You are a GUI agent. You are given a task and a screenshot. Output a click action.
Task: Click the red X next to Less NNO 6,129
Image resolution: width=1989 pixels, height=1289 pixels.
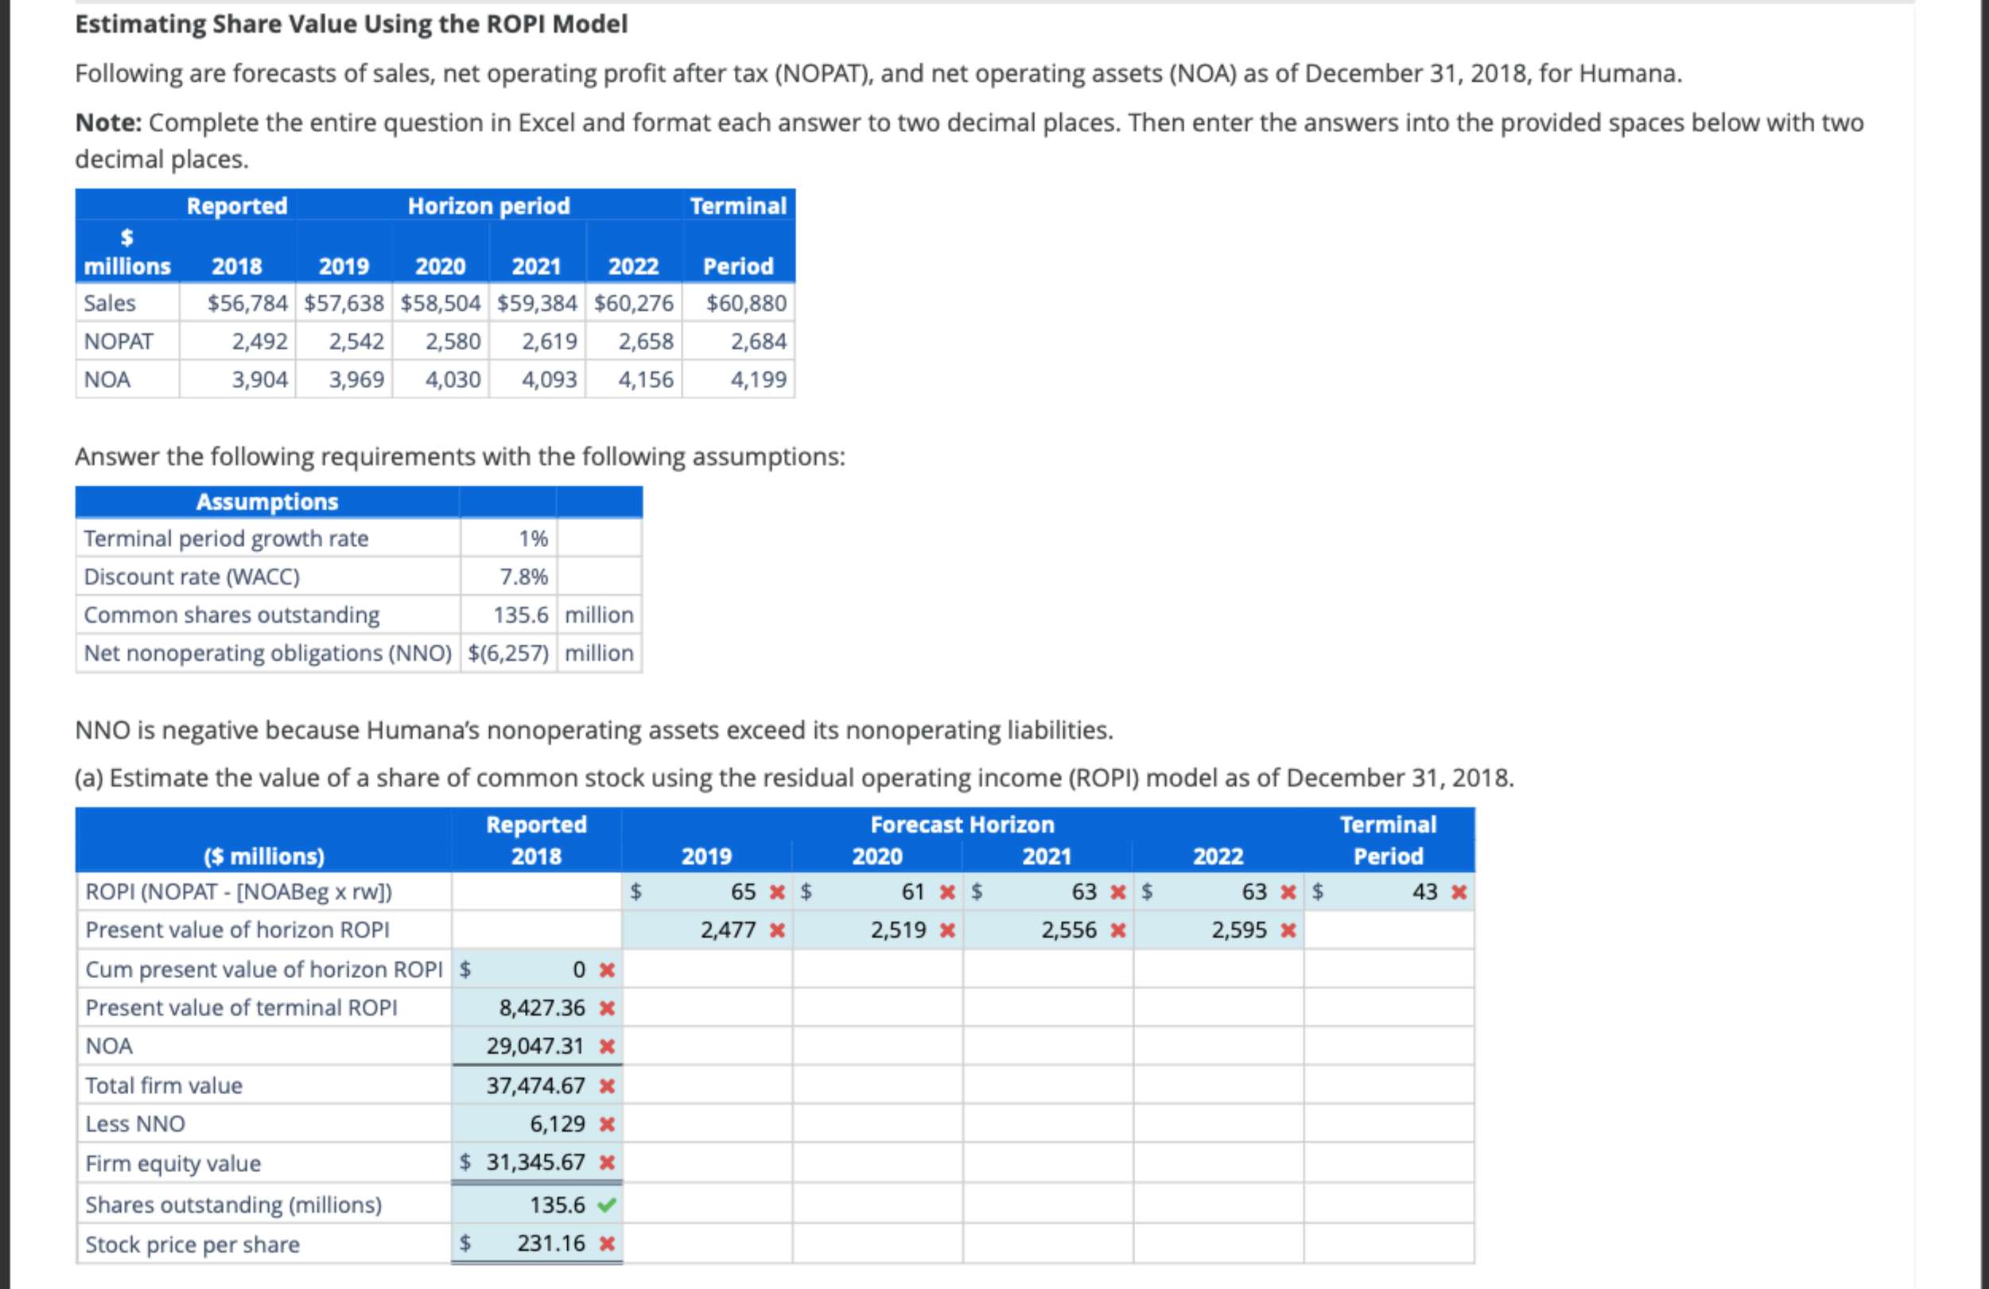click(608, 1124)
